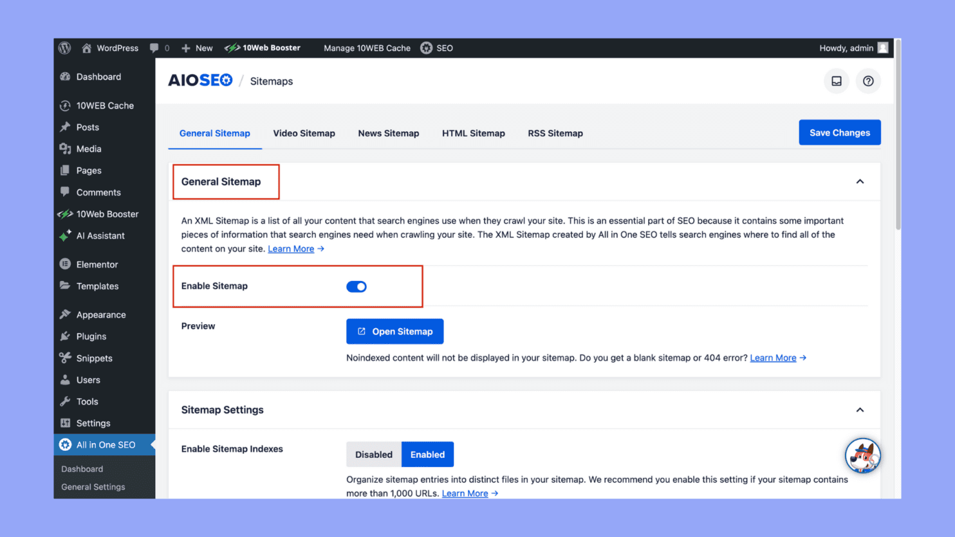Screen dimensions: 955x537
Task: Select All in One SEO sidebar item
Action: (x=104, y=445)
